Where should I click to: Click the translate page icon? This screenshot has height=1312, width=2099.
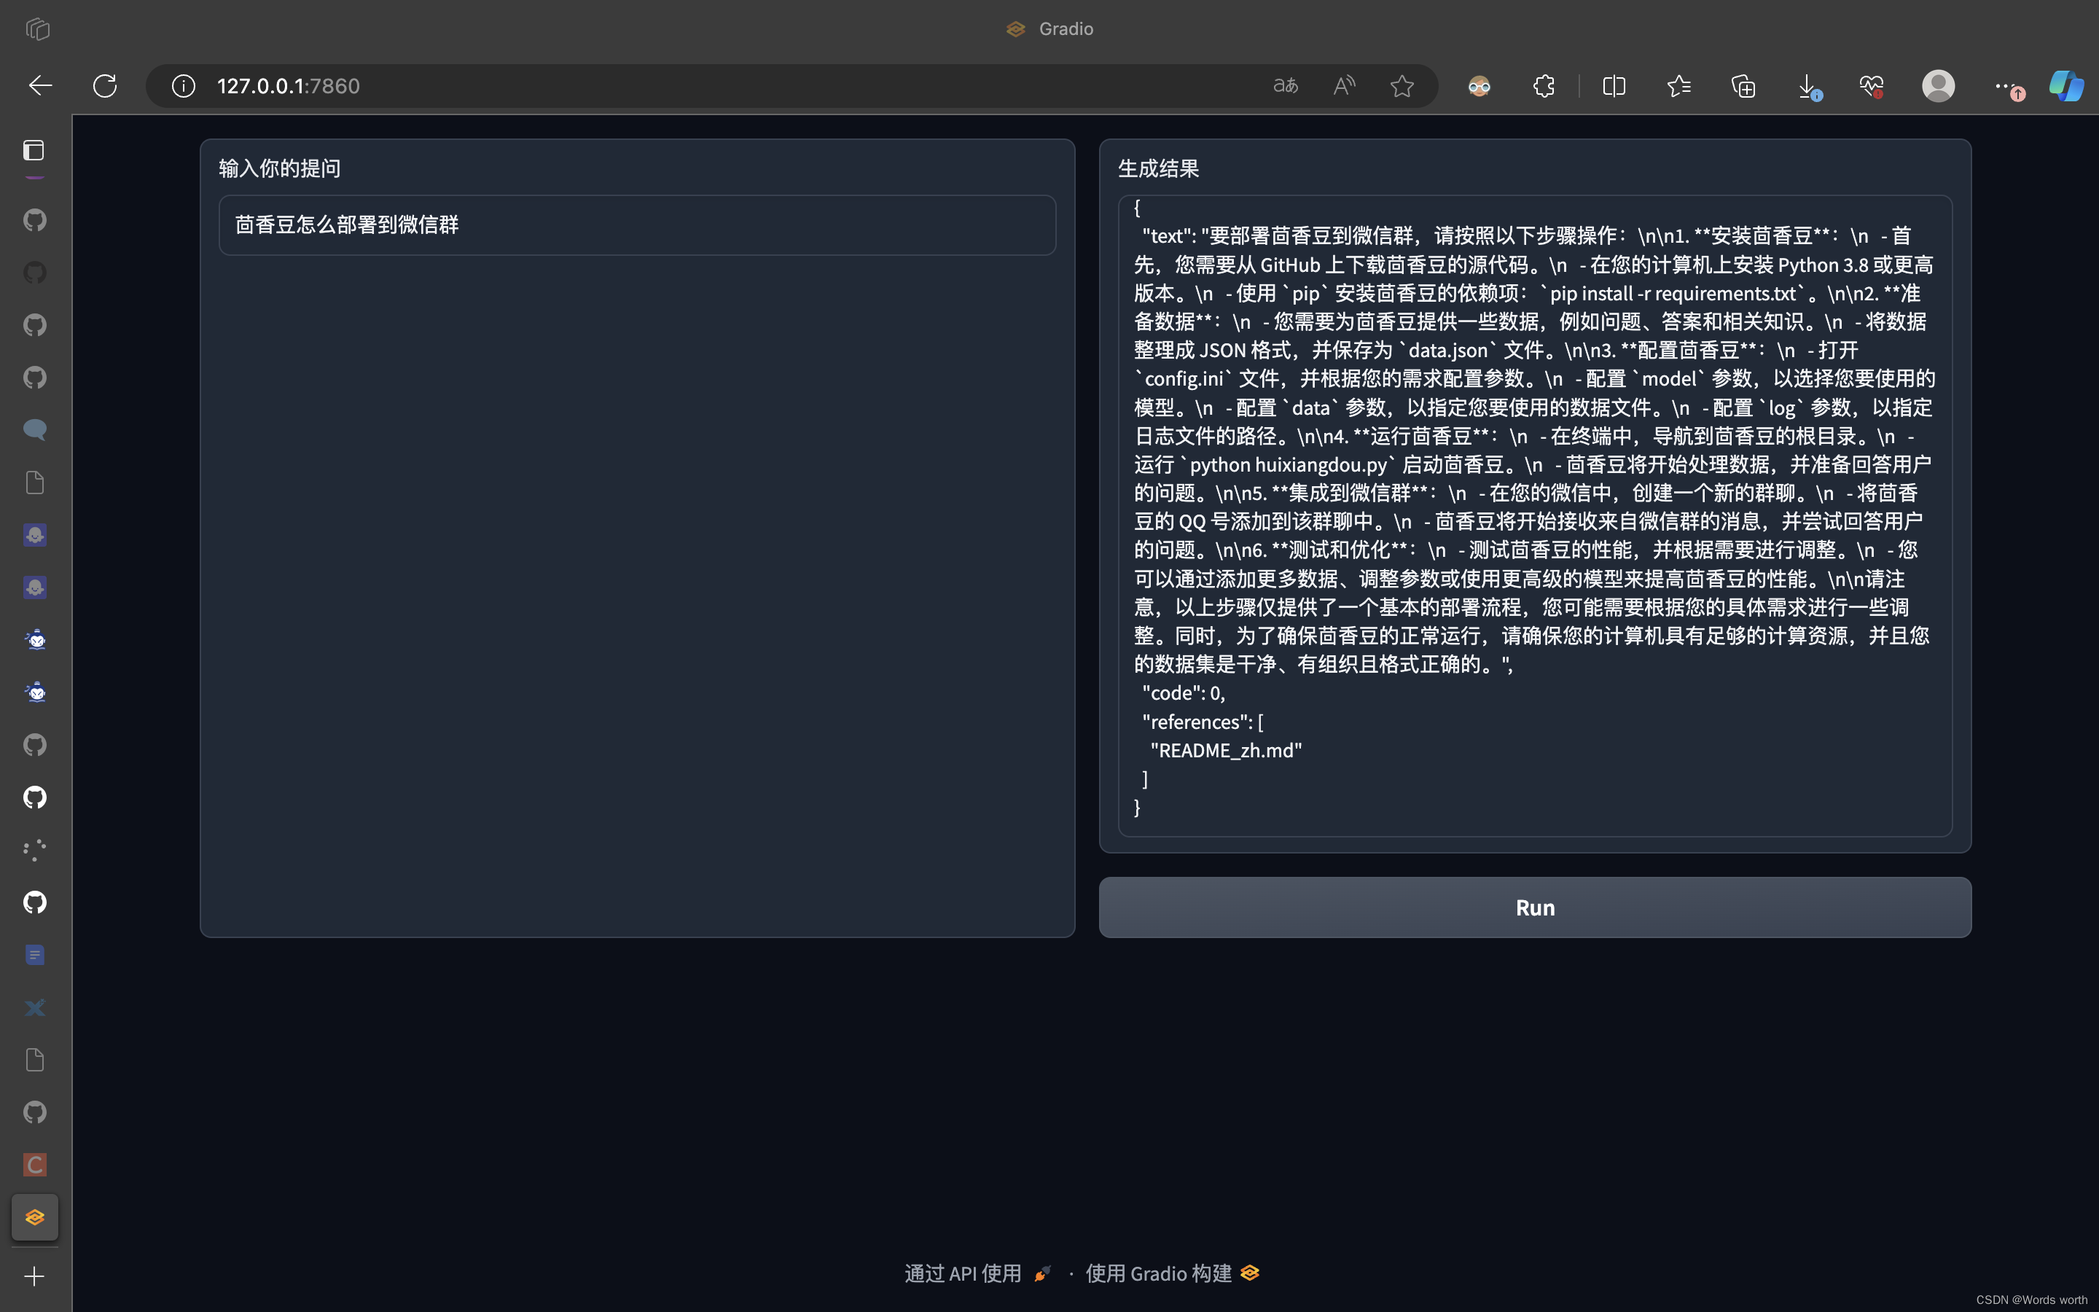pos(1286,86)
